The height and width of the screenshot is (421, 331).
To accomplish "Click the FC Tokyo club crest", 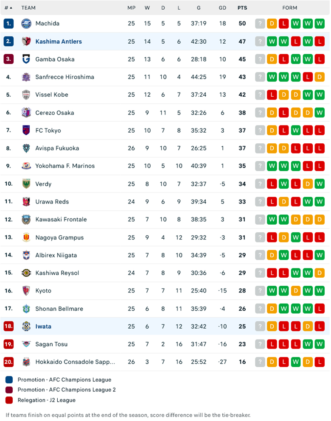I will 26,130.
